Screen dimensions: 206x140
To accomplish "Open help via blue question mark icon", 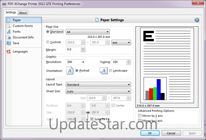I will click(x=197, y=20).
